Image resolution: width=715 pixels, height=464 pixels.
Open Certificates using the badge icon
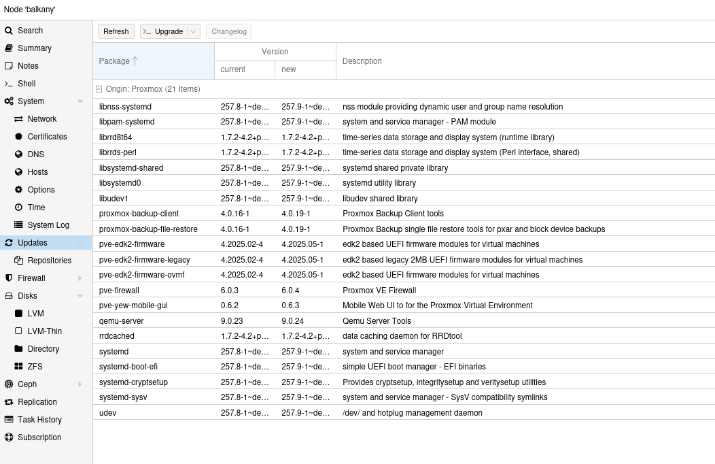(x=19, y=137)
